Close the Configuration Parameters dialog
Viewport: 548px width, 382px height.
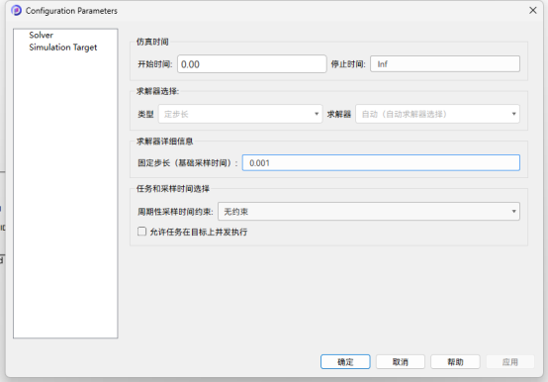(532, 11)
